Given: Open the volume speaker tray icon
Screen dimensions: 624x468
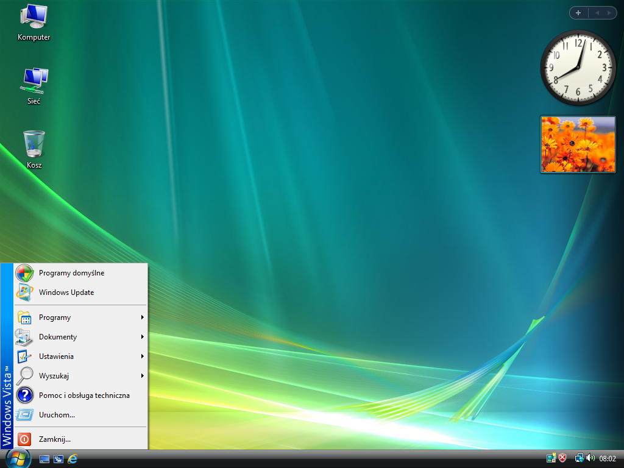Looking at the screenshot, I should (x=590, y=458).
